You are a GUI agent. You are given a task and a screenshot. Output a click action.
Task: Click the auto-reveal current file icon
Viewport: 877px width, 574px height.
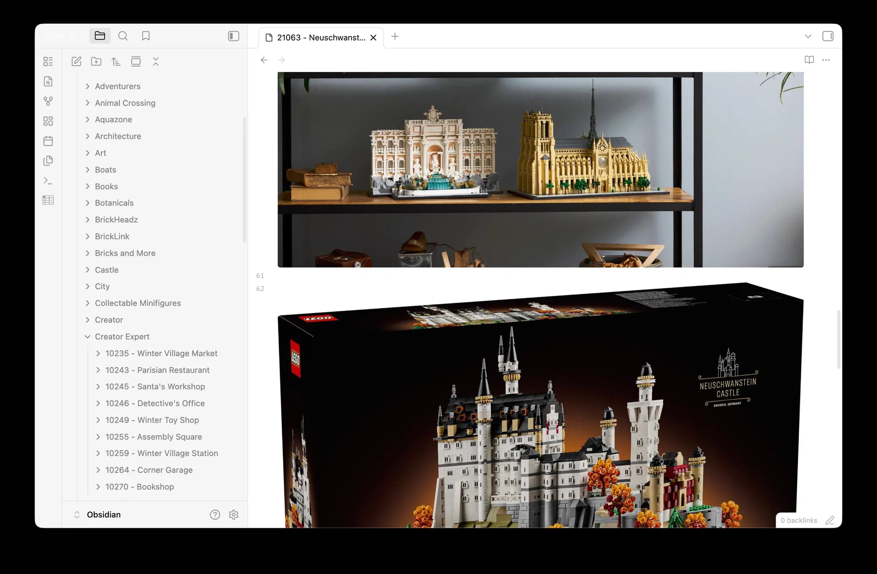pos(136,62)
